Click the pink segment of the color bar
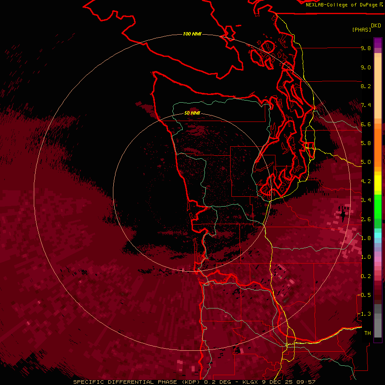The height and width of the screenshot is (385, 385). pos(378,259)
